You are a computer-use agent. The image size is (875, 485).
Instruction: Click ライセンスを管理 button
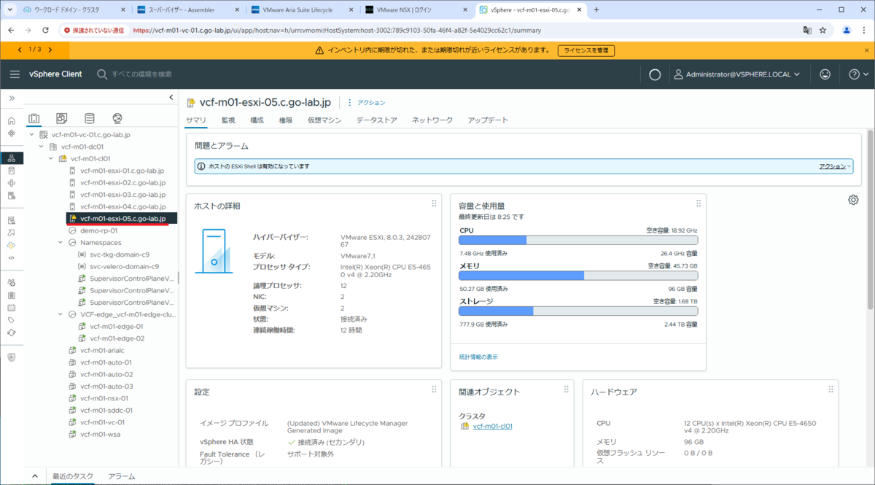coord(586,50)
